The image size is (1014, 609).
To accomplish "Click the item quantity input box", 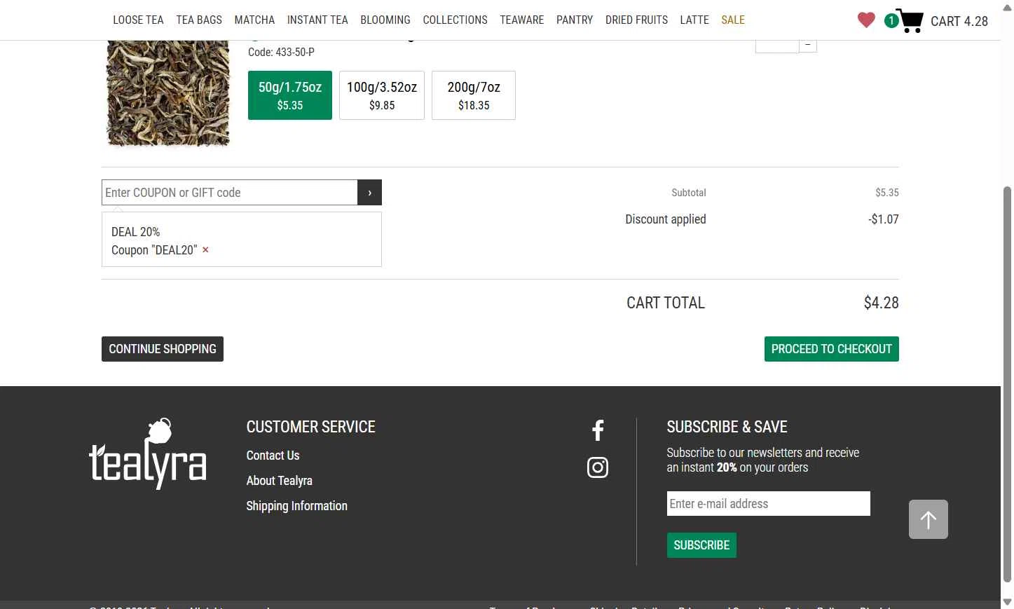I will pyautogui.click(x=777, y=46).
